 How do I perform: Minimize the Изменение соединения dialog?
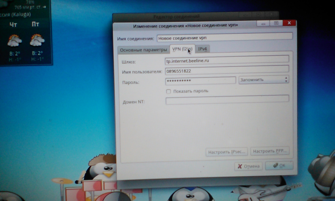click(x=263, y=24)
